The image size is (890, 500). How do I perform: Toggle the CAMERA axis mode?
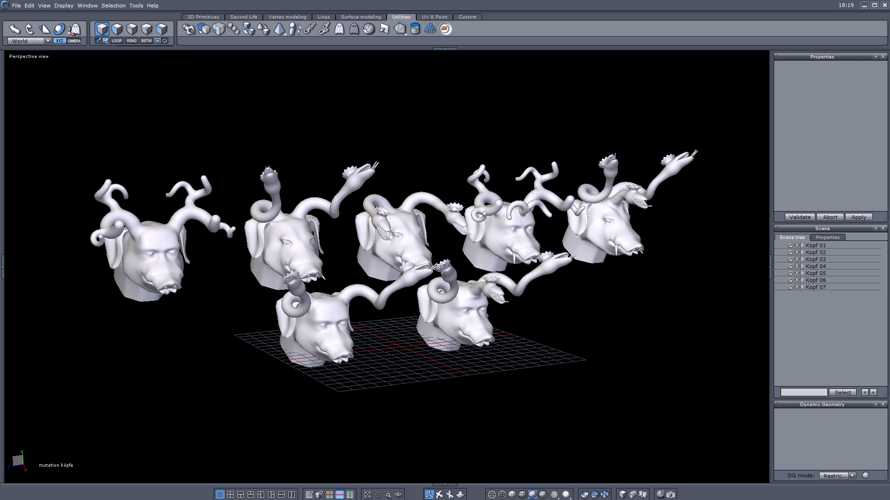coord(74,41)
